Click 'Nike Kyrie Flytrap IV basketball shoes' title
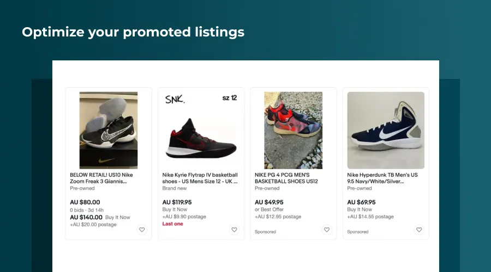Screen dimensions: 491x272 (200, 178)
